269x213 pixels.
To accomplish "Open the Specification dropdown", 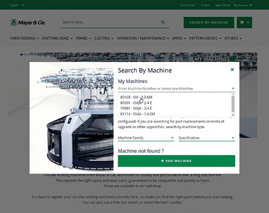I will click(x=207, y=138).
